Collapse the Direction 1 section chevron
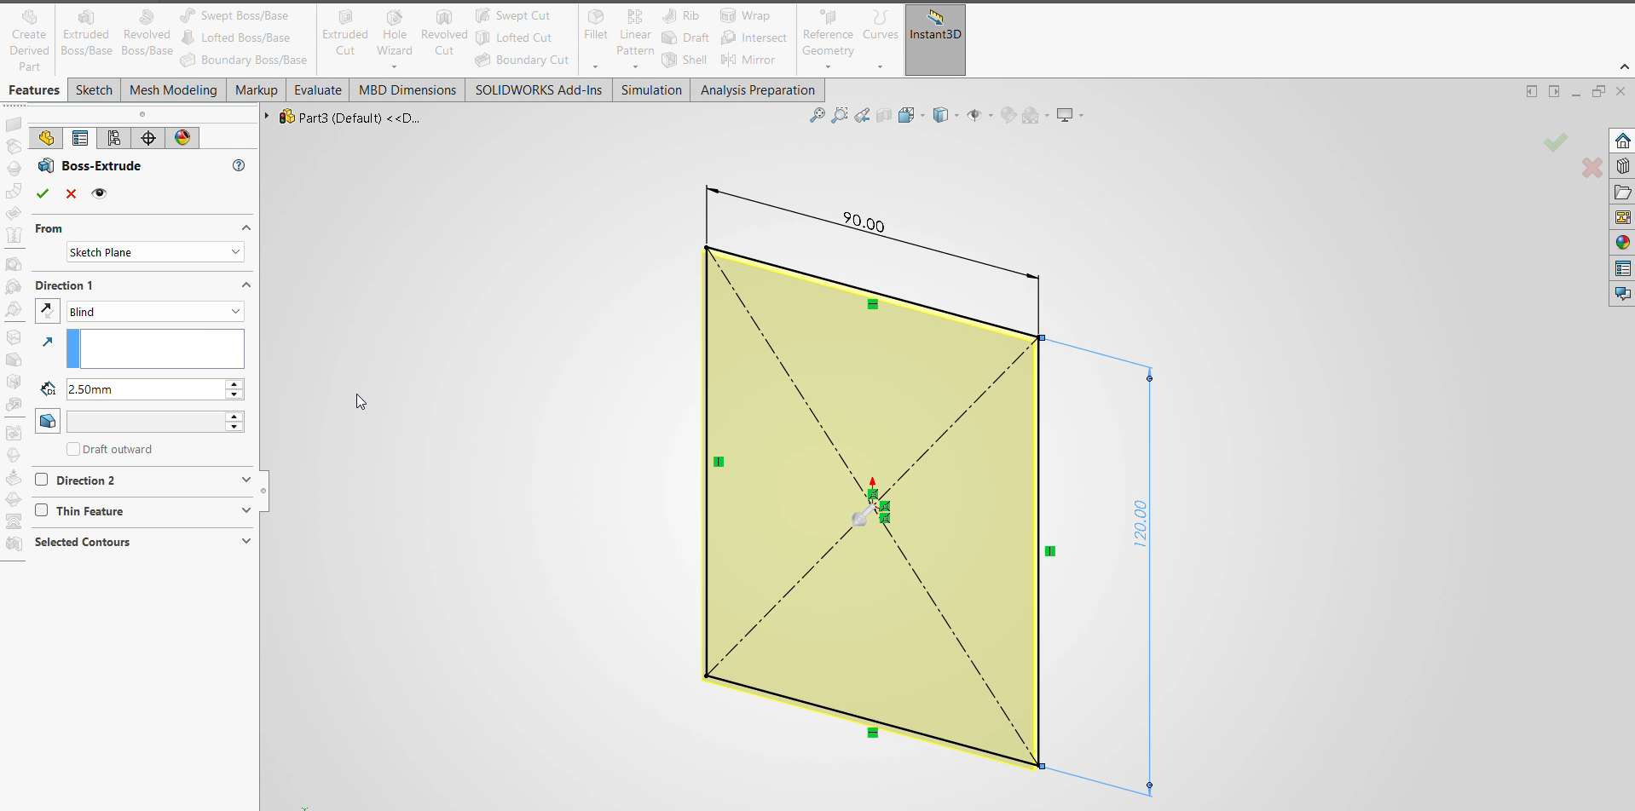 pos(246,285)
